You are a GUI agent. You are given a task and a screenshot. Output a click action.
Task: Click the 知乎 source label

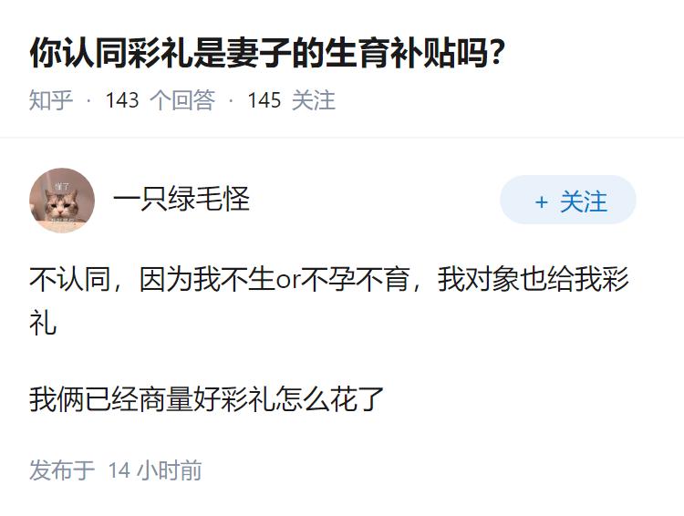pyautogui.click(x=51, y=100)
